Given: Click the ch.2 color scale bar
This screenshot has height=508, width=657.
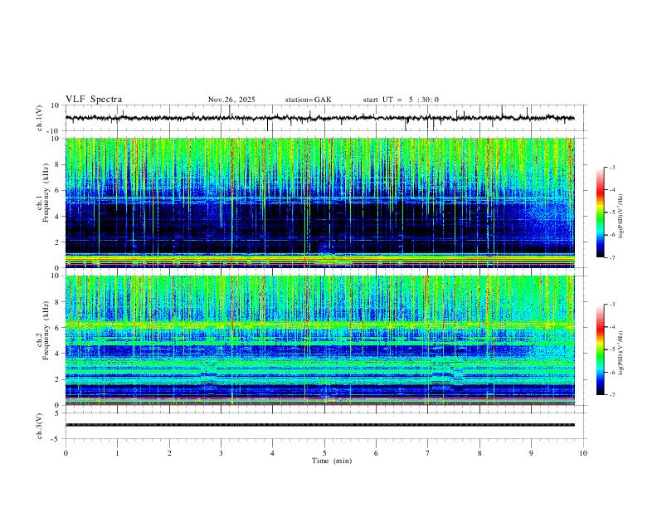Looking at the screenshot, I should [601, 349].
